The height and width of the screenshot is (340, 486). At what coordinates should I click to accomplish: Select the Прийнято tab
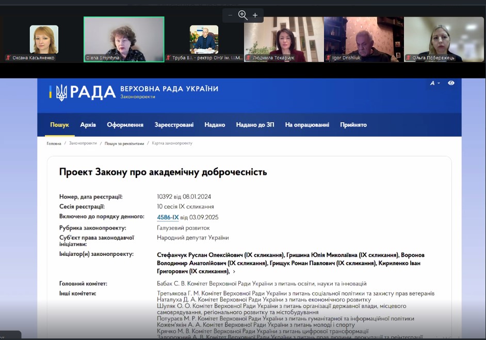click(x=353, y=125)
